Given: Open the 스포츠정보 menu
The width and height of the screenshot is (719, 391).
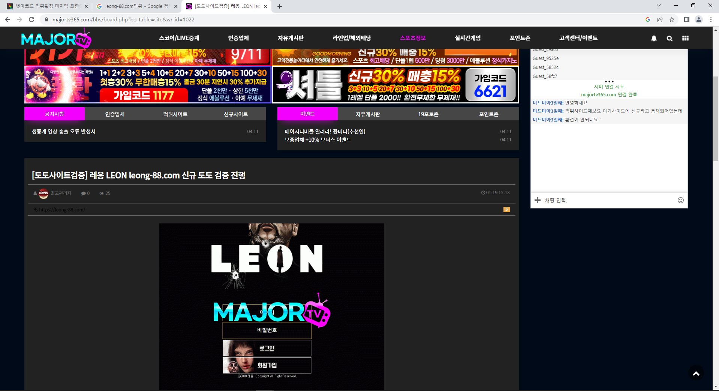Looking at the screenshot, I should pos(412,38).
